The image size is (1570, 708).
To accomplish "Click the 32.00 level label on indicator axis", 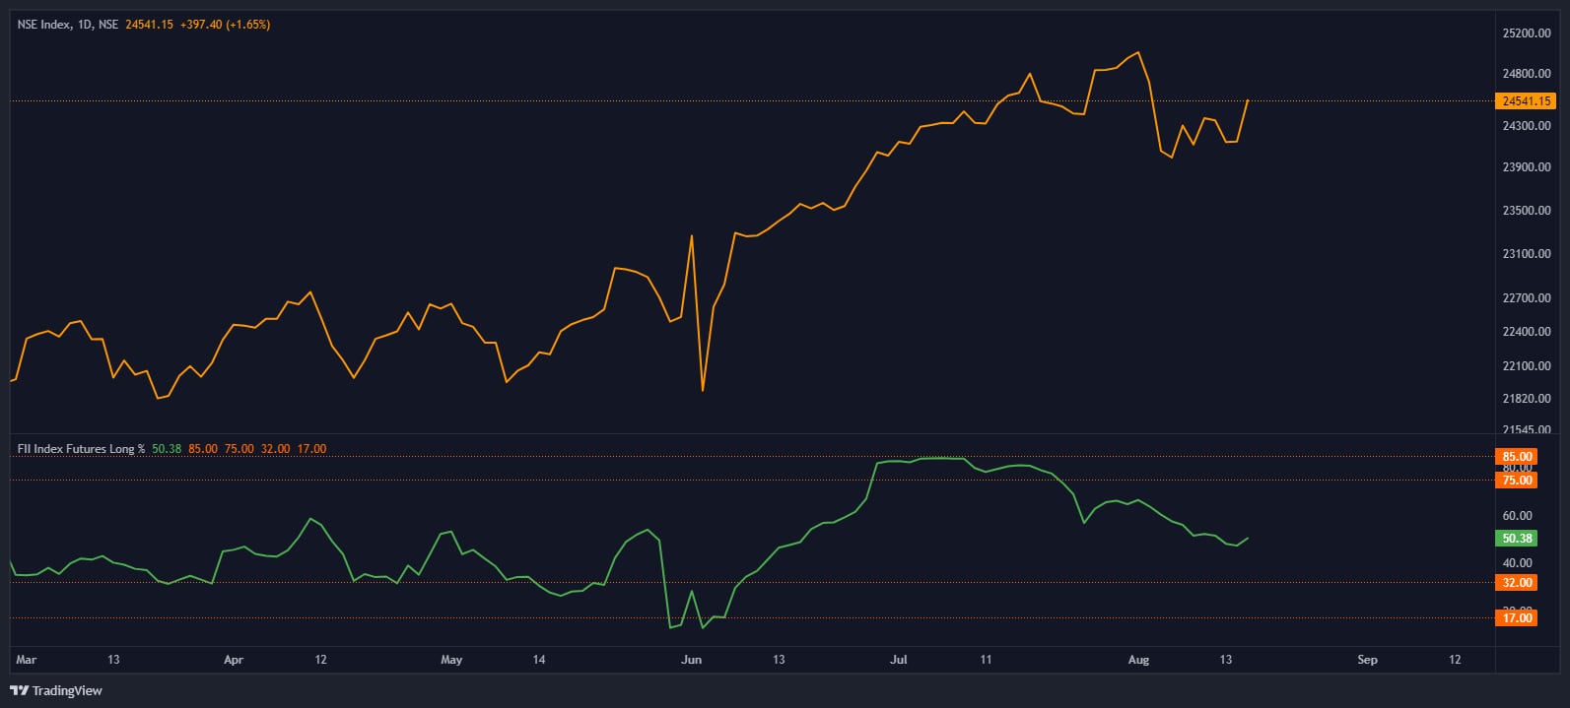I will (x=1517, y=583).
